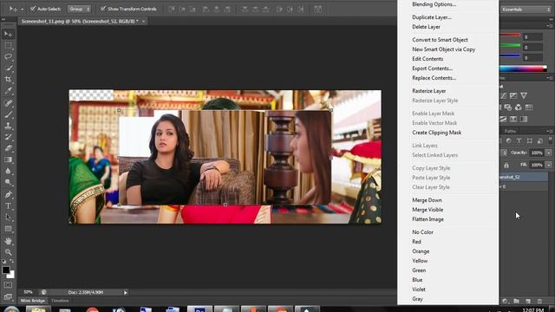Viewport: 555px width, 312px height.
Task: Switch to the Paths tab
Action: tap(510, 131)
